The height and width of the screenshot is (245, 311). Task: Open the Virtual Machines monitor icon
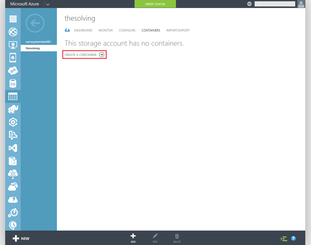(13, 45)
